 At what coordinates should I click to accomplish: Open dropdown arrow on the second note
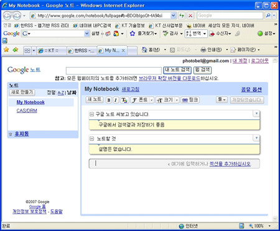pyautogui.click(x=256, y=138)
